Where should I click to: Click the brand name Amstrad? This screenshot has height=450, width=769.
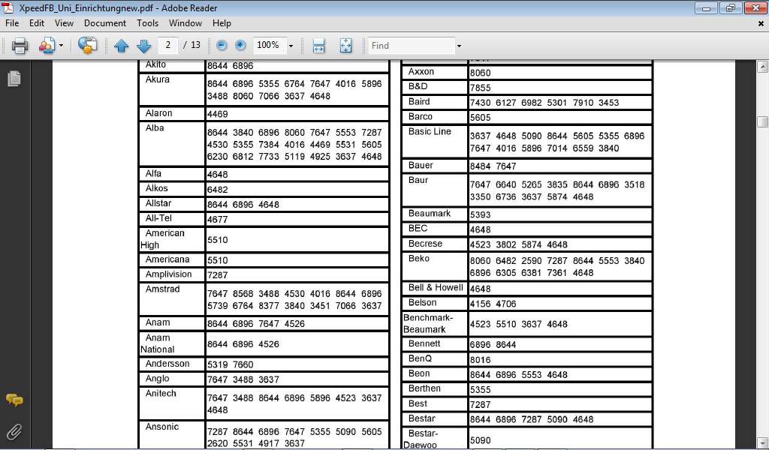pyautogui.click(x=162, y=289)
